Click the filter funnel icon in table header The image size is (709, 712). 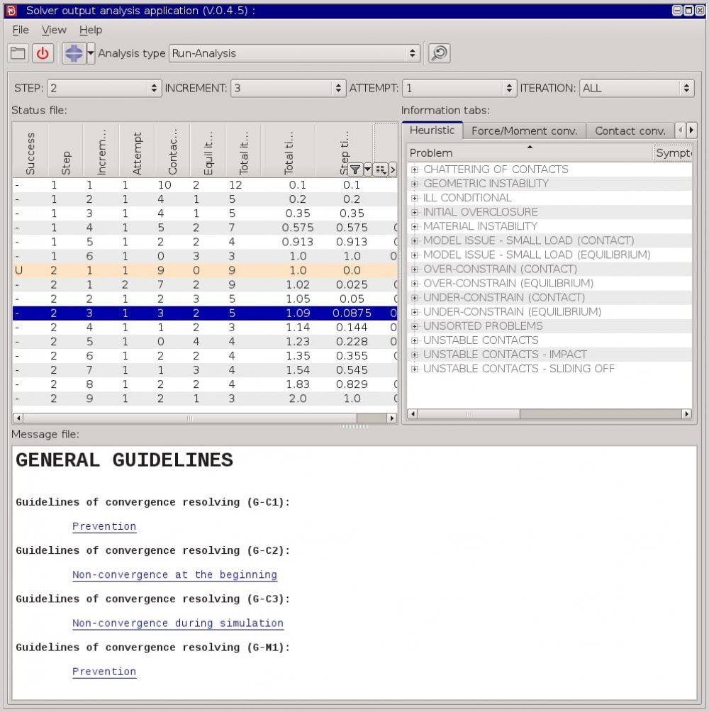pyautogui.click(x=355, y=169)
